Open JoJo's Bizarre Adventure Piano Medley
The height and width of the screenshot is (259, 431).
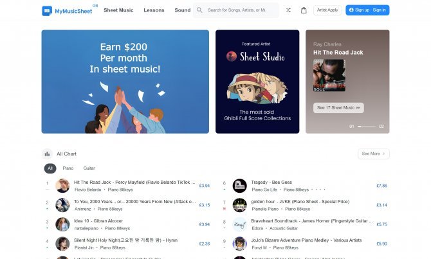point(306,240)
